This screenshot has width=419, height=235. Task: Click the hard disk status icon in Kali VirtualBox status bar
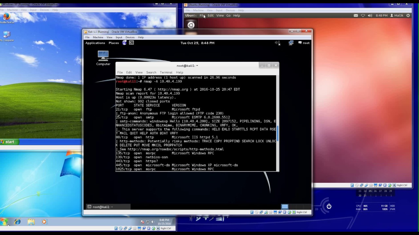click(252, 212)
